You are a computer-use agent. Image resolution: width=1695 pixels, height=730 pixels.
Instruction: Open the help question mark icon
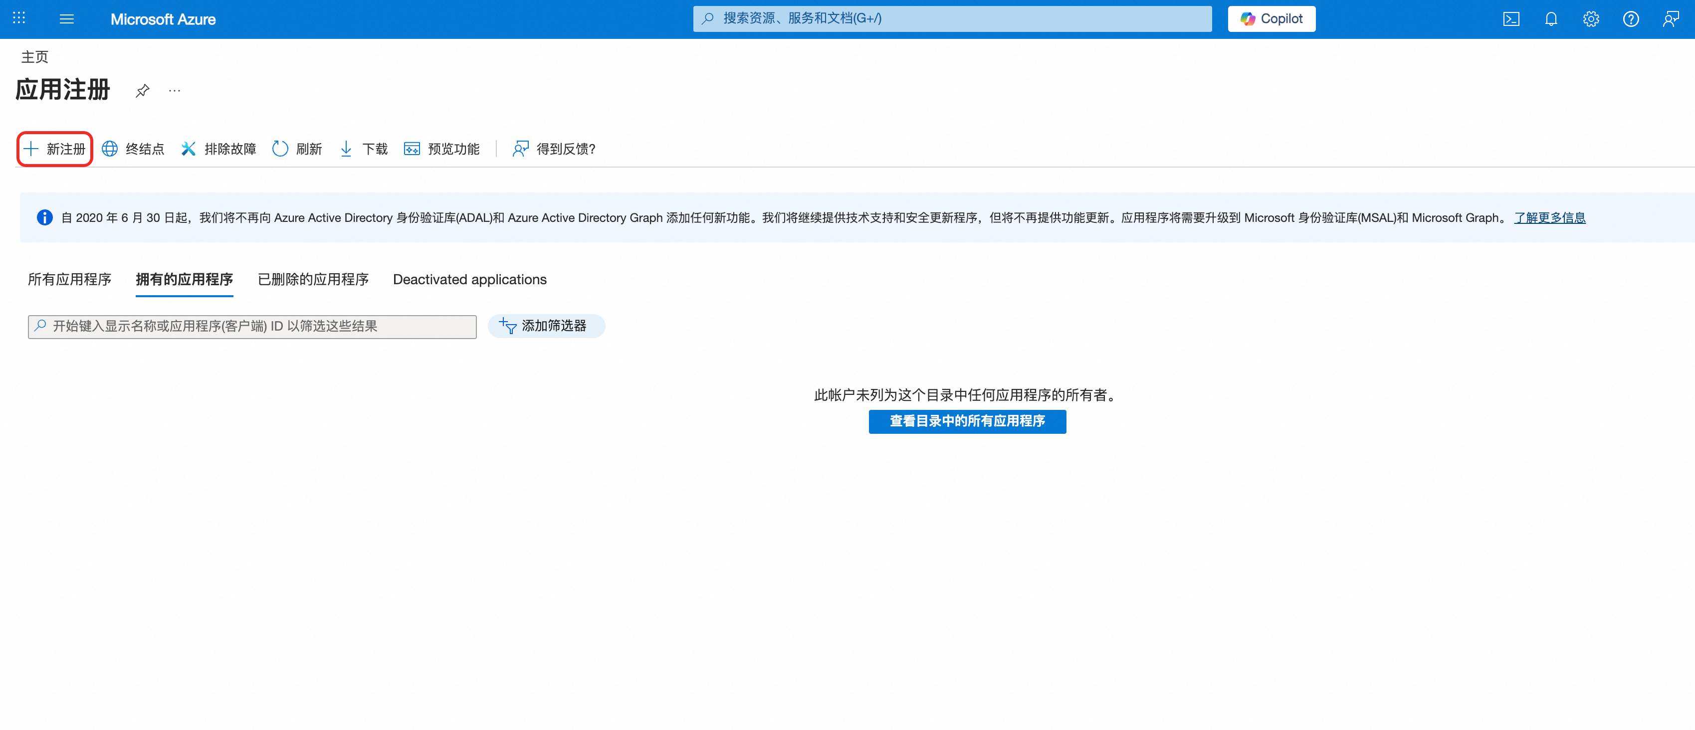click(x=1631, y=19)
